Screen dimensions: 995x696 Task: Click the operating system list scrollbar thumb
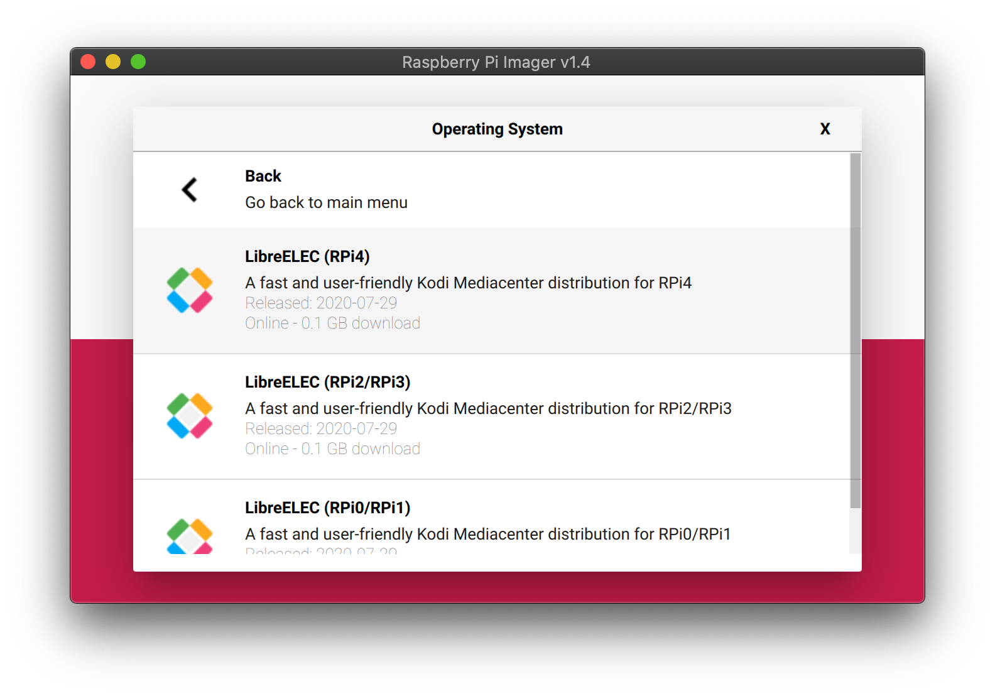(x=855, y=330)
